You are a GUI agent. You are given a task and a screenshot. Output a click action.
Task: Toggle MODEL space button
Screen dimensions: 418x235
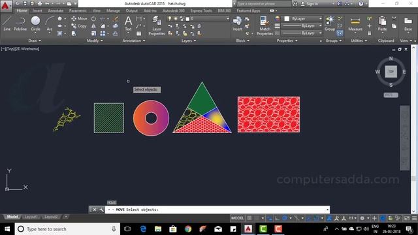pyautogui.click(x=237, y=218)
